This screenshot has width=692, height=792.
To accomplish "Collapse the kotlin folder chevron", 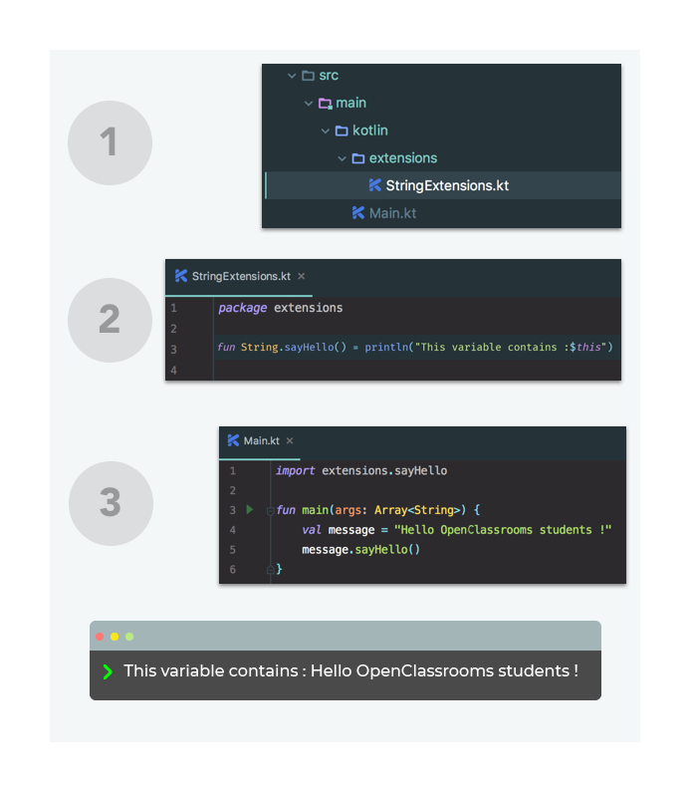I will click(325, 131).
